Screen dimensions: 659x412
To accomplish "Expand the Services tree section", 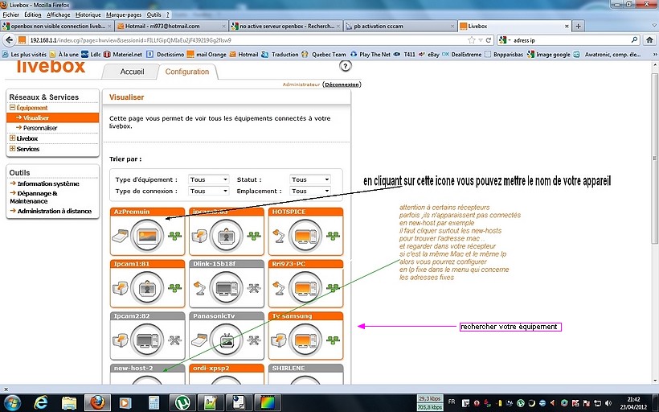I will coord(12,149).
